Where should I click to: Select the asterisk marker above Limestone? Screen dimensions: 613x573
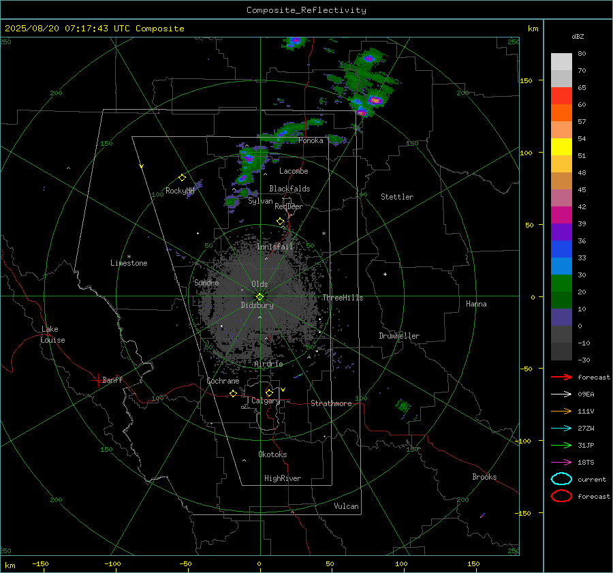pyautogui.click(x=129, y=257)
